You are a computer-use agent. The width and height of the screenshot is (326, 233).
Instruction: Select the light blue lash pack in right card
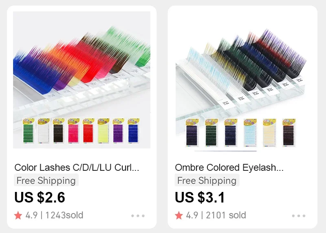coord(250,133)
